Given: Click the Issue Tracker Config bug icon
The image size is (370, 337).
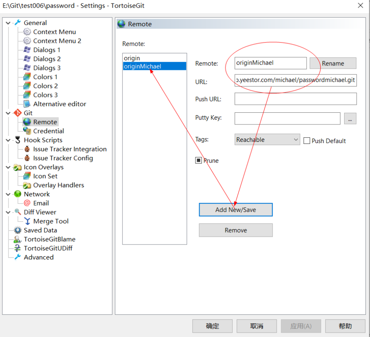Looking at the screenshot, I should (x=27, y=158).
